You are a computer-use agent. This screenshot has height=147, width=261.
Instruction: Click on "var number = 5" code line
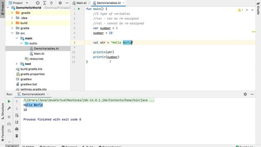tap(105, 28)
